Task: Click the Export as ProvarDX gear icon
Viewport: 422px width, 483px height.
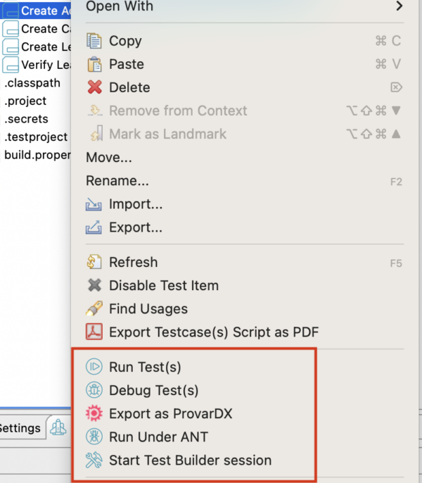Action: (x=94, y=413)
